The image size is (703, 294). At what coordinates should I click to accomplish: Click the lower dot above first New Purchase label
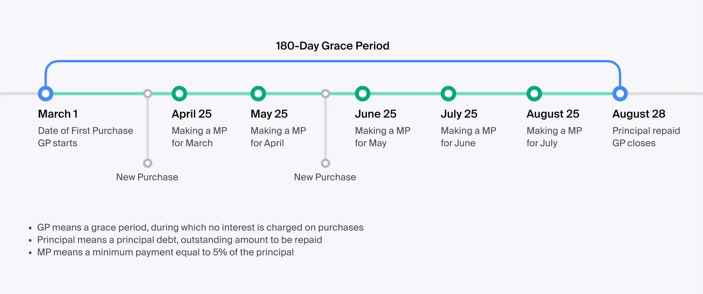click(x=148, y=163)
